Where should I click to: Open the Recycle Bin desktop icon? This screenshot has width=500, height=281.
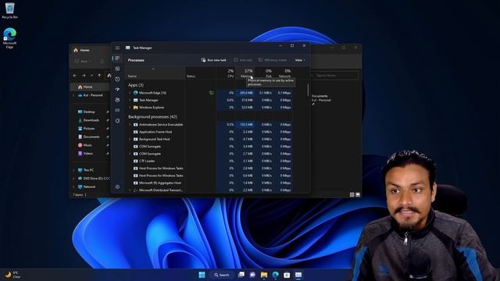click(10, 10)
